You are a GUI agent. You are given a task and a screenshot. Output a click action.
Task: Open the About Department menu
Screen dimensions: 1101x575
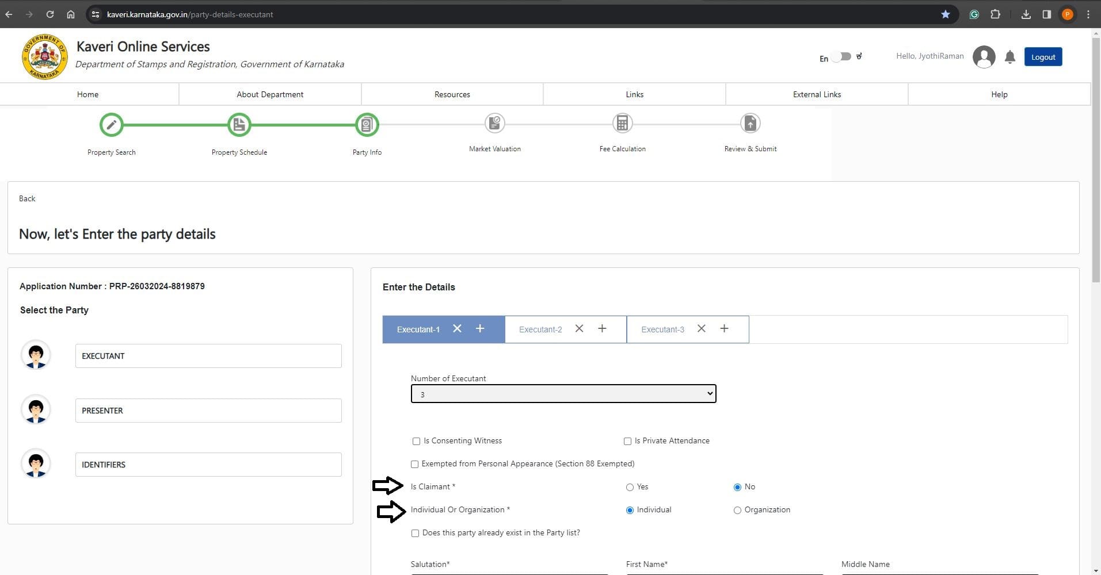pyautogui.click(x=270, y=94)
